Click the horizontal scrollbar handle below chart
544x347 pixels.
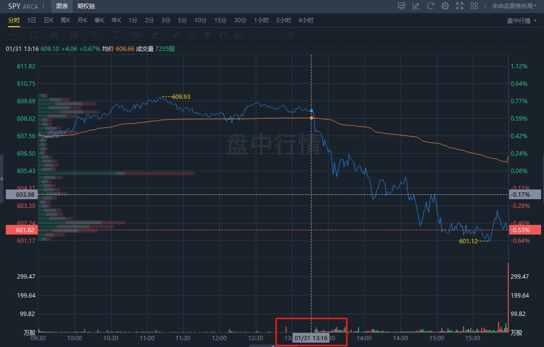click(262, 345)
